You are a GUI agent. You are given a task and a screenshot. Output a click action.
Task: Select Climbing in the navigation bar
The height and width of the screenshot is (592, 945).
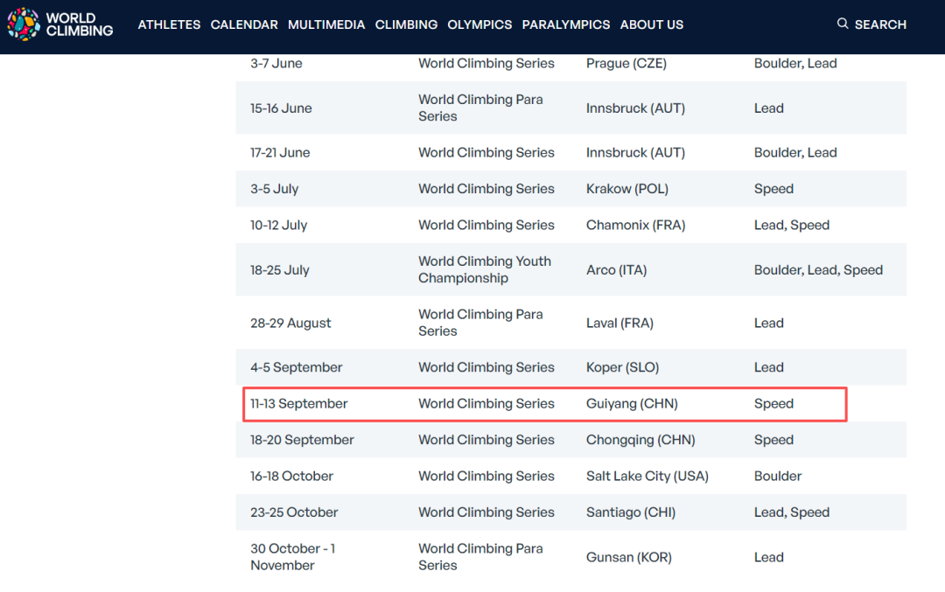point(406,24)
